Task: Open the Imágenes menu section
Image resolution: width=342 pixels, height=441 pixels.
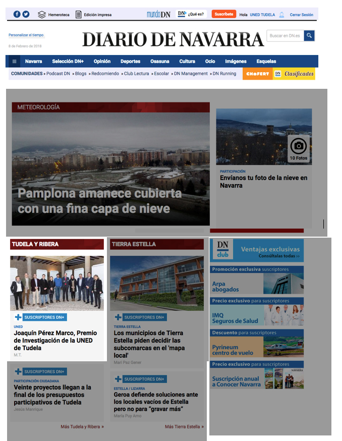Action: click(236, 62)
